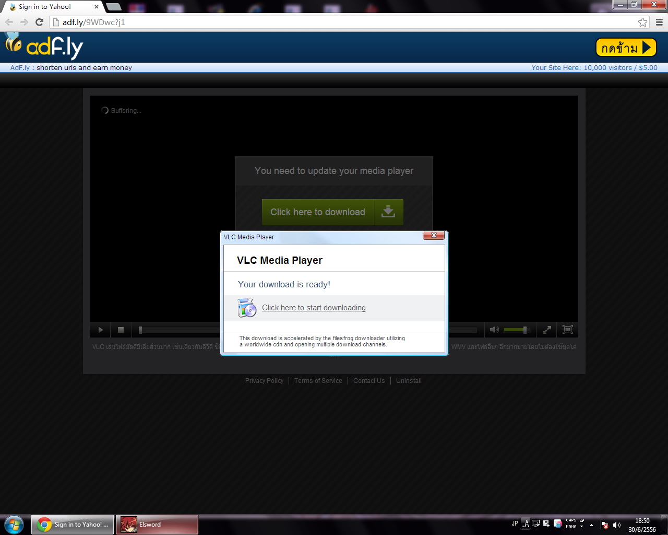Click the IME input mode A icon

coord(526,524)
